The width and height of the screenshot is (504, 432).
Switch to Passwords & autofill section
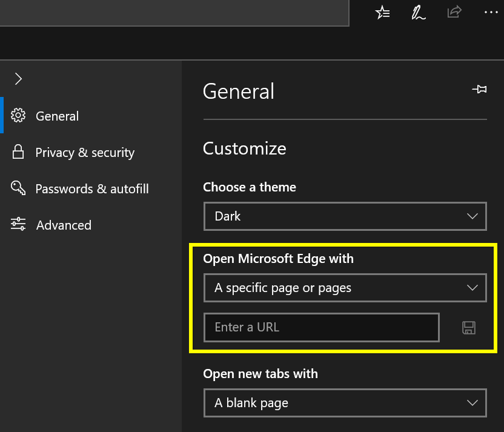tap(92, 188)
